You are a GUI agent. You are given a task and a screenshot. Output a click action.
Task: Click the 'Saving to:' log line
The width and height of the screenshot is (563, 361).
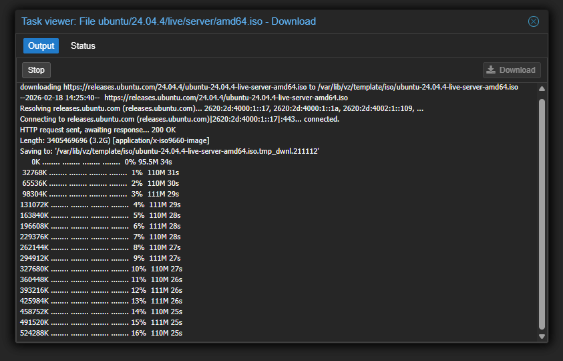[170, 151]
